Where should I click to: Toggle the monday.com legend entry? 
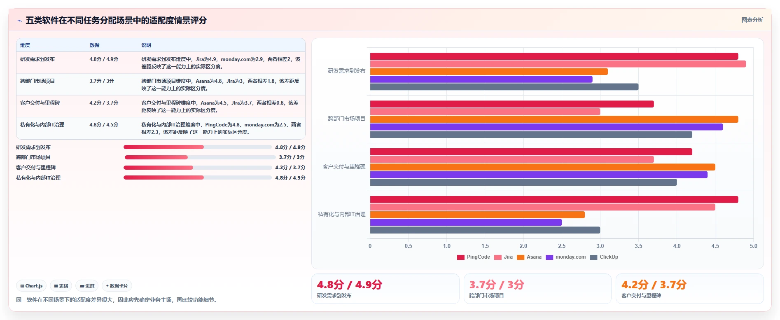point(565,257)
